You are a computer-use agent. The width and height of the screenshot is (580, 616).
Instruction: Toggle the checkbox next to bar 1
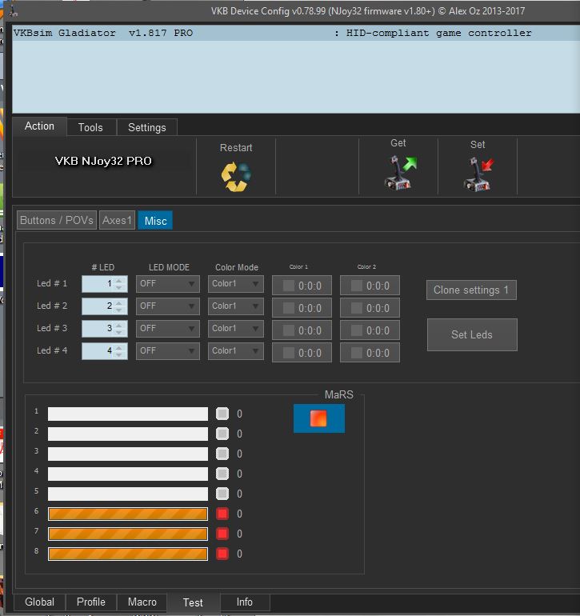pos(222,414)
